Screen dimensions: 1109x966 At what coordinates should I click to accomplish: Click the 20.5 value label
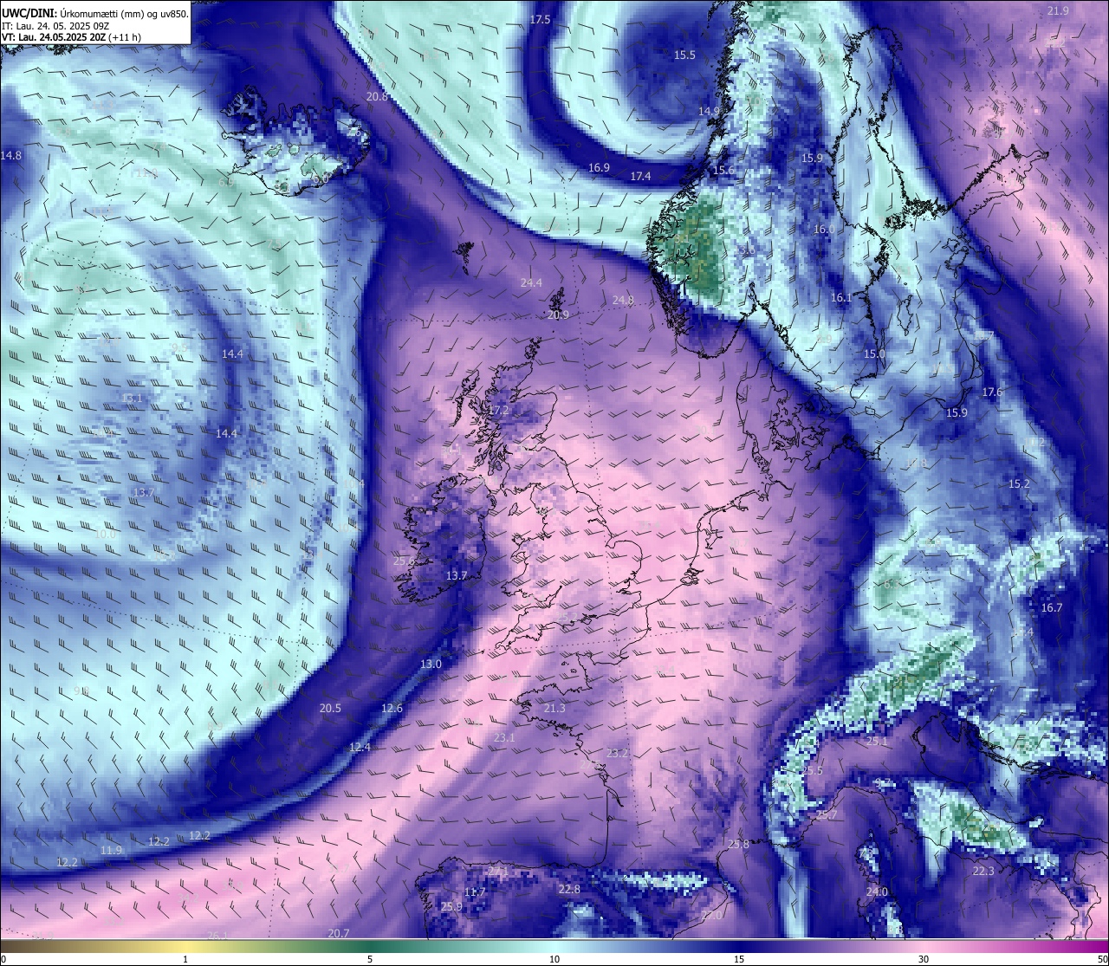pos(330,708)
